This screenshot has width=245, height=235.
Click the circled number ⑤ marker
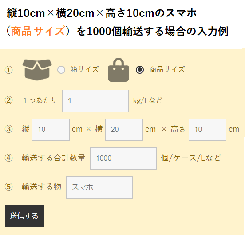[x=8, y=187]
